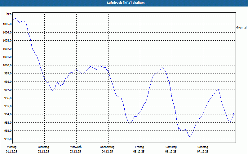Click the '998,0' axis value
This screenshot has height=155, width=248.
tap(8, 82)
